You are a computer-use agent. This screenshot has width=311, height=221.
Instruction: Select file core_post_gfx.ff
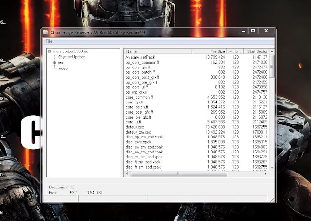[139, 112]
